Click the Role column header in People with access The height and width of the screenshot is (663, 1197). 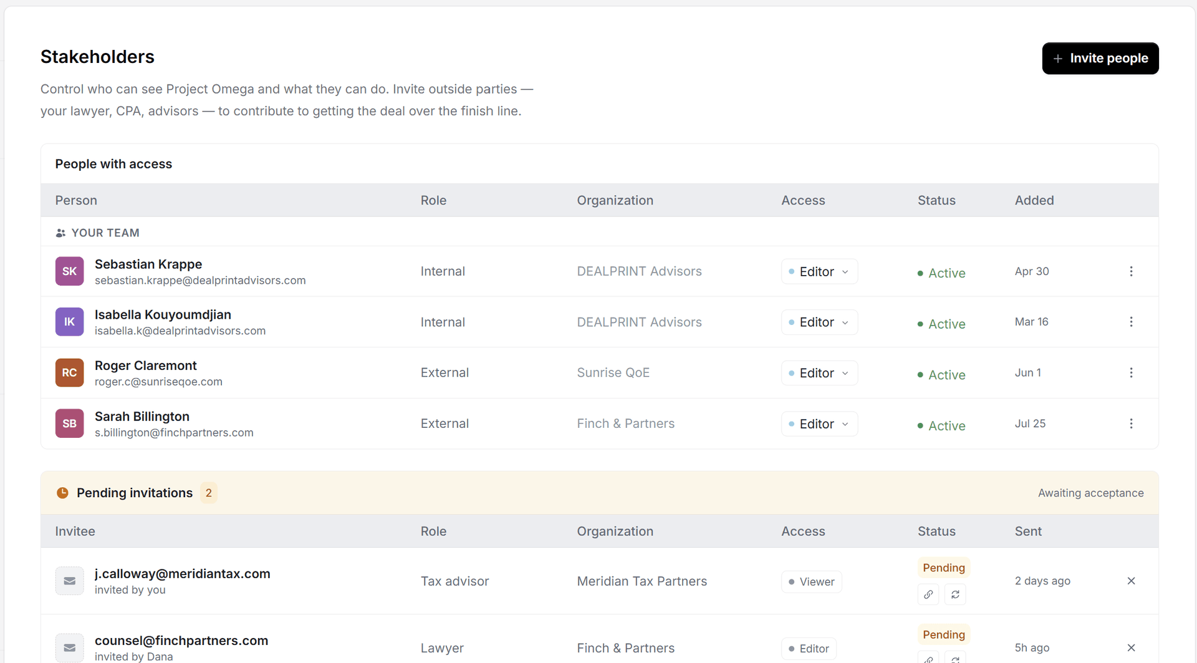coord(433,200)
